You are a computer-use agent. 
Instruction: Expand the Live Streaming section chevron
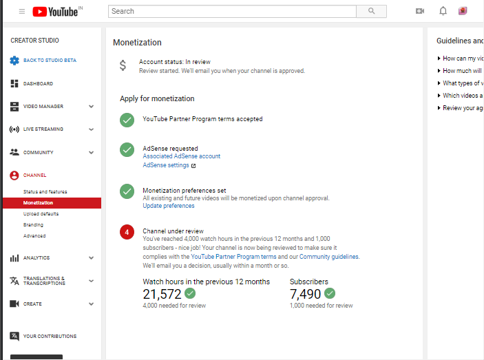91,129
